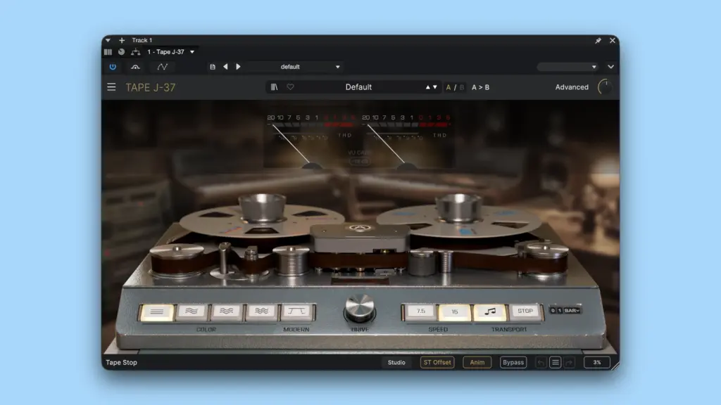The image size is (721, 405).
Task: Click the TAPE J-37 plugin title
Action: (x=151, y=87)
